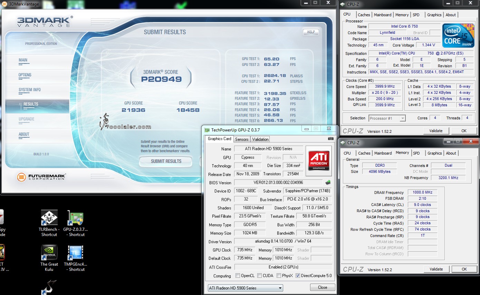Open SPD tab in CPU-Z memory timings window
The width and height of the screenshot is (480, 295).
(x=416, y=153)
